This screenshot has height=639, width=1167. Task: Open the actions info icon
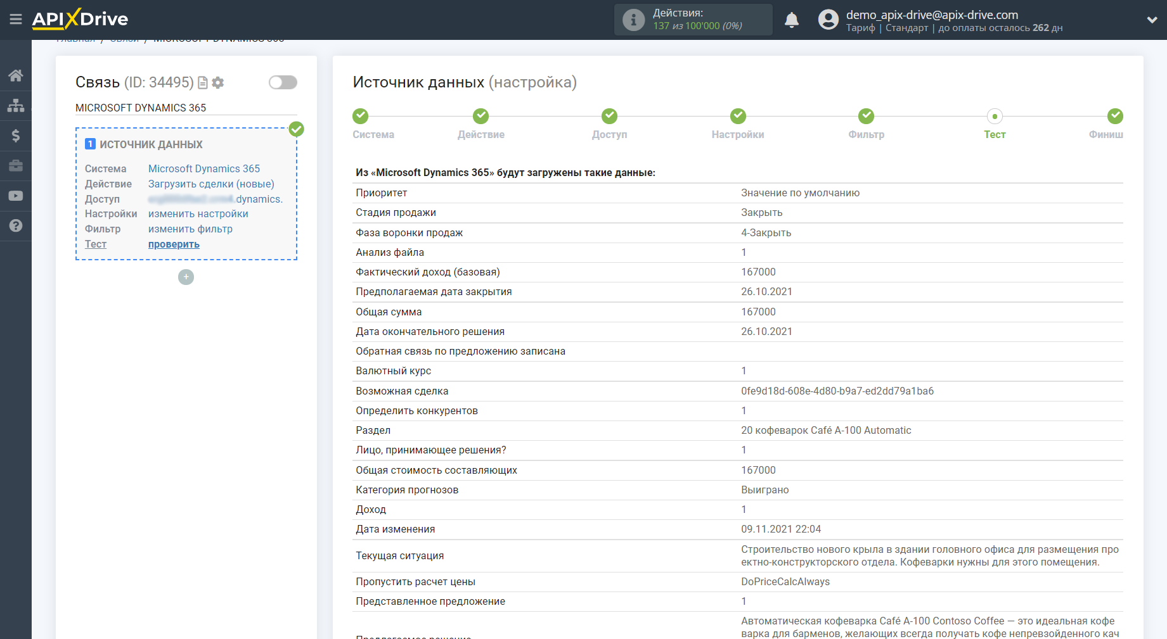point(633,20)
